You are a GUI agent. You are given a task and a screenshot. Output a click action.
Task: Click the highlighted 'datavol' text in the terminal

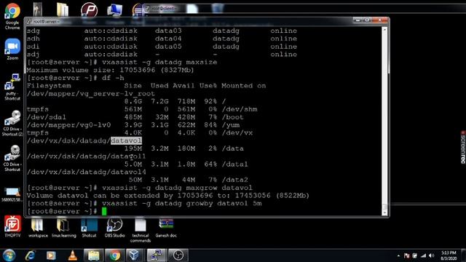pyautogui.click(x=126, y=140)
